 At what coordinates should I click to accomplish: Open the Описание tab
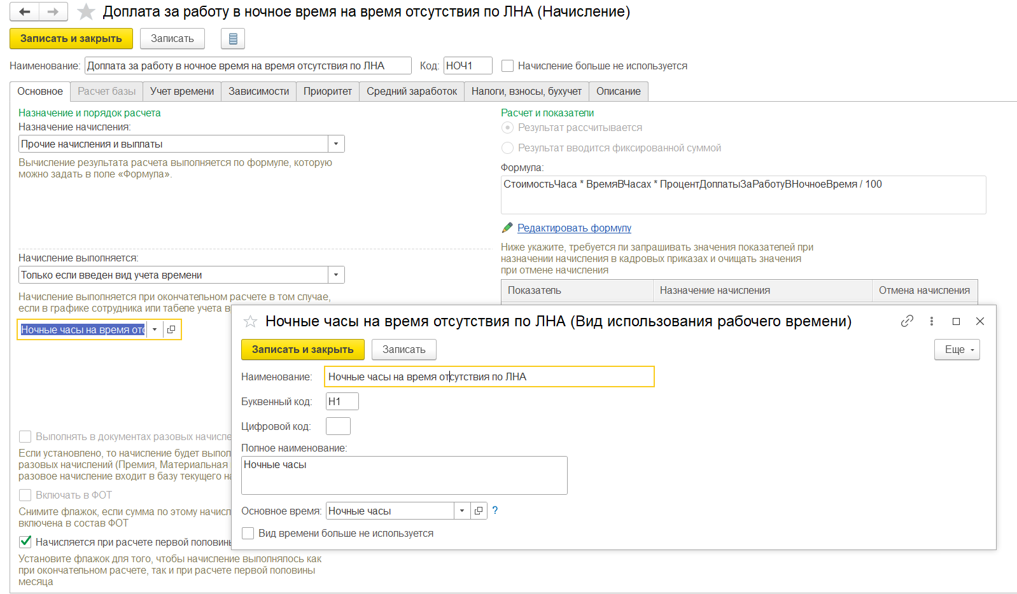[619, 91]
